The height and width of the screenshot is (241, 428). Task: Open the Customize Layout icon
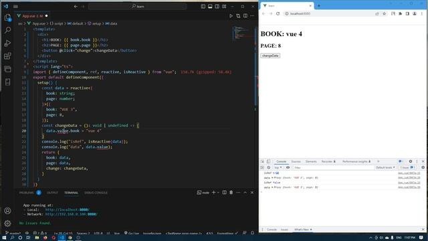(224, 6)
